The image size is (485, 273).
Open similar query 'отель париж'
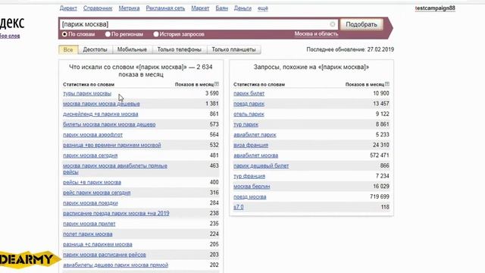point(249,114)
